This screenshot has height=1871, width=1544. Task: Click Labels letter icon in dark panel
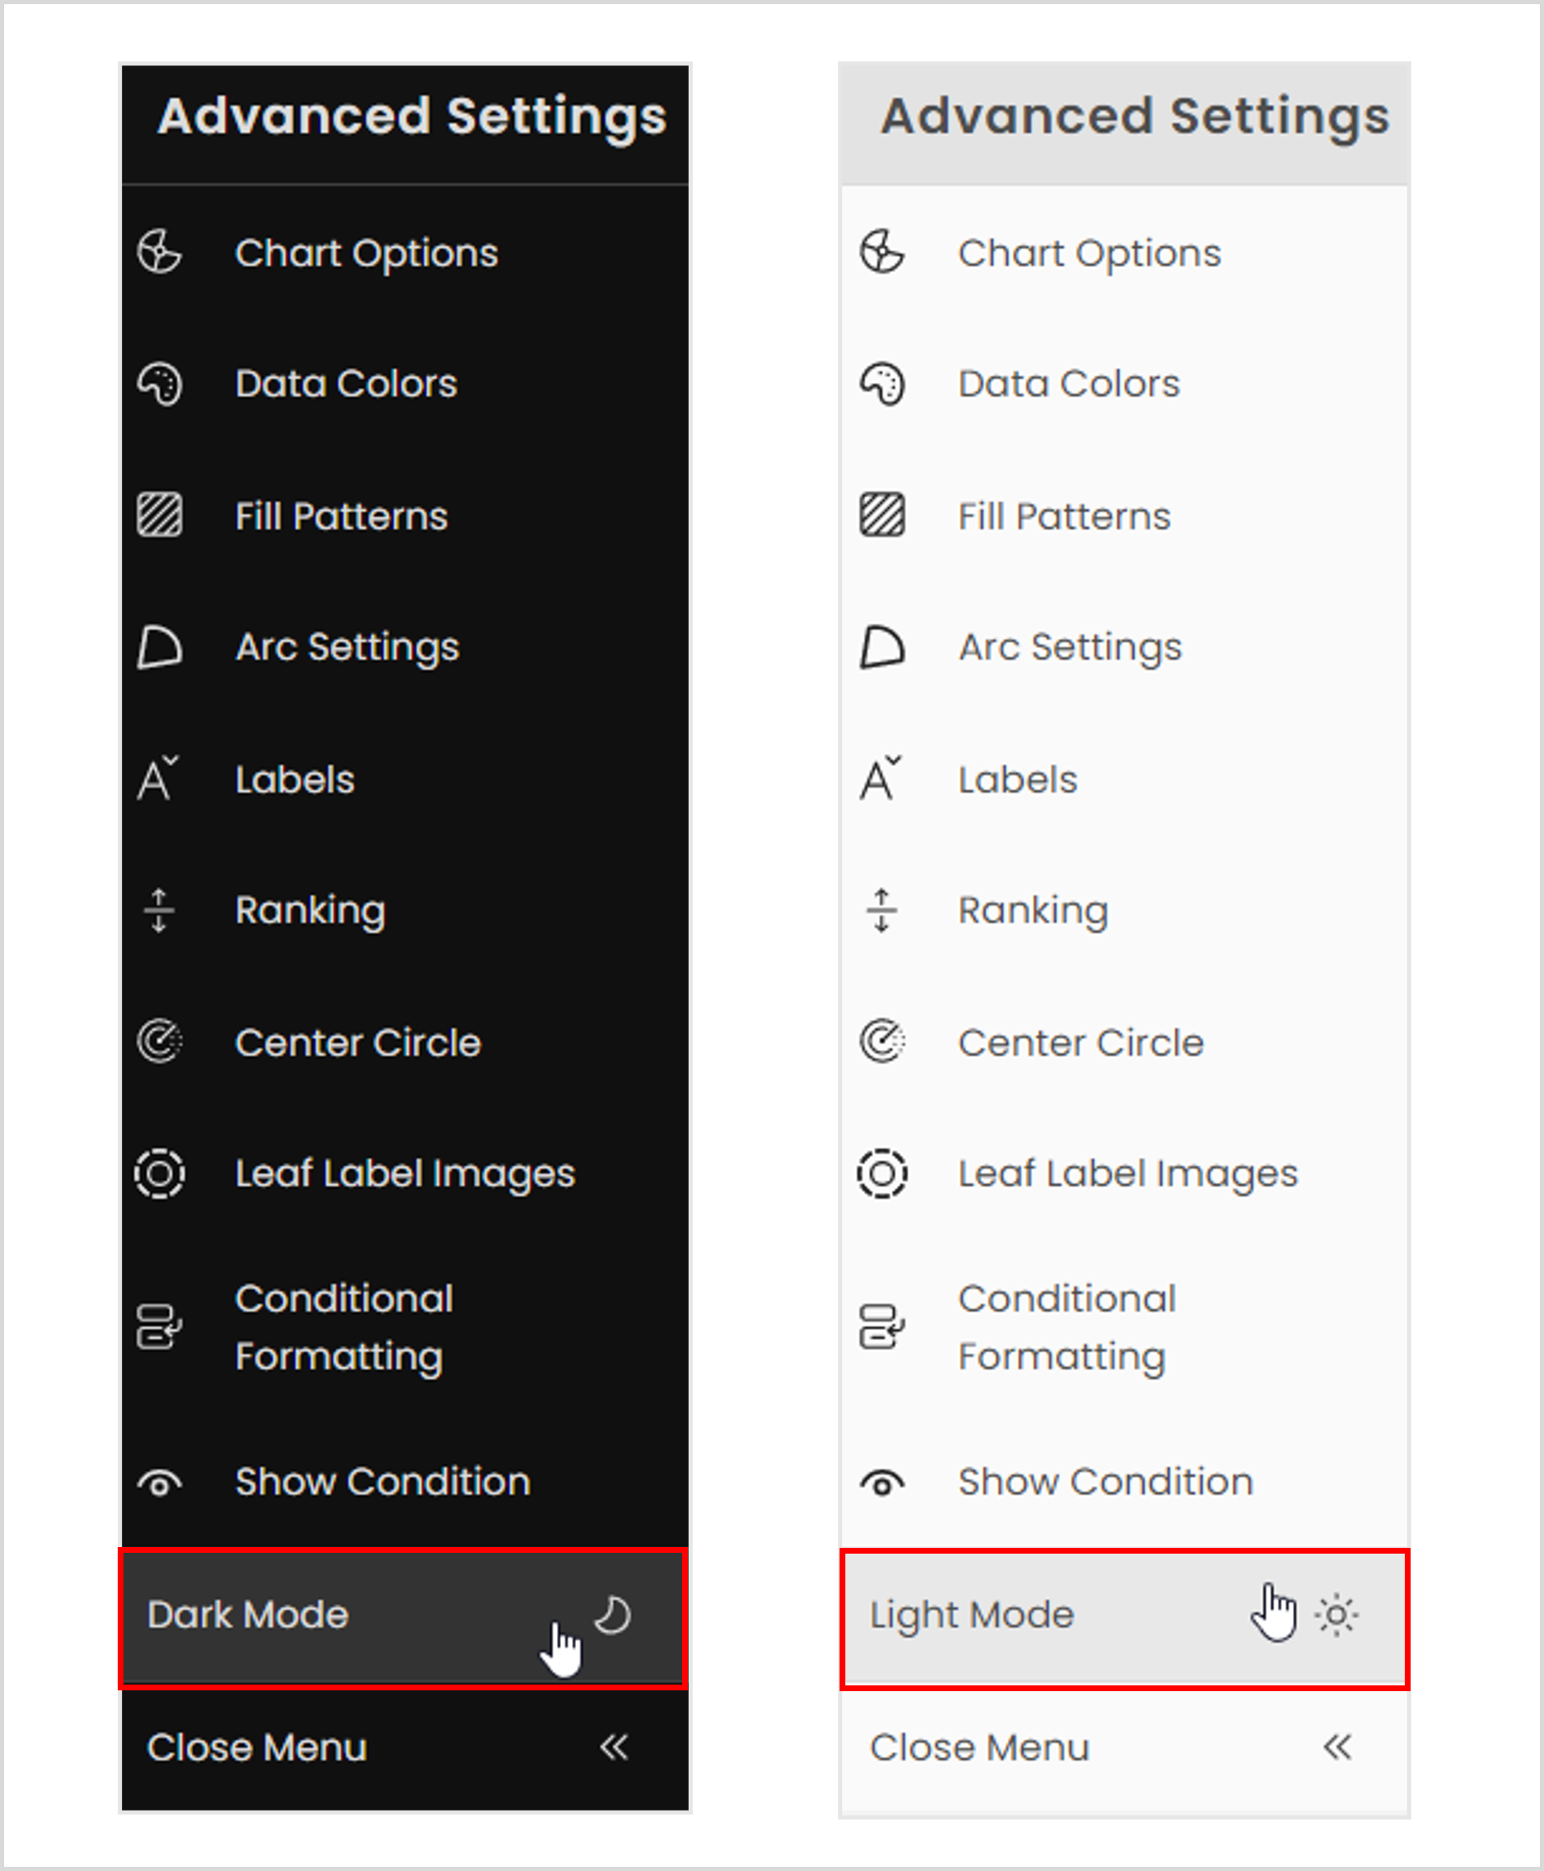pos(158,778)
